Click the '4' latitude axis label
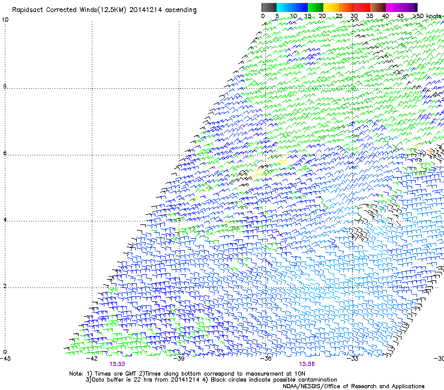444x390 pixels. 5,220
